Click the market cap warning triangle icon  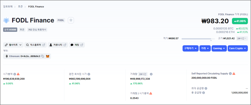(18, 74)
